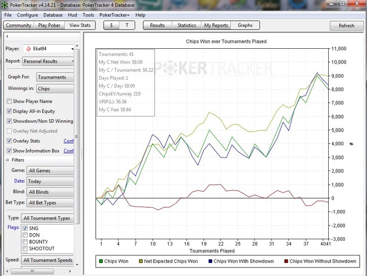The width and height of the screenshot is (367, 276).
Task: Switch to the Community tab
Action: 19,25
